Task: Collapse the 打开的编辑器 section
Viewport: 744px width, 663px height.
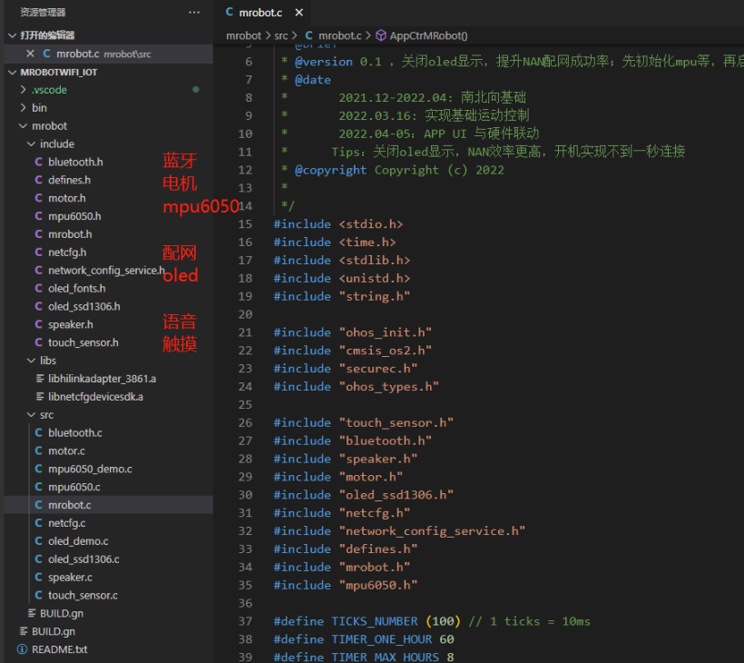Action: click(12, 35)
